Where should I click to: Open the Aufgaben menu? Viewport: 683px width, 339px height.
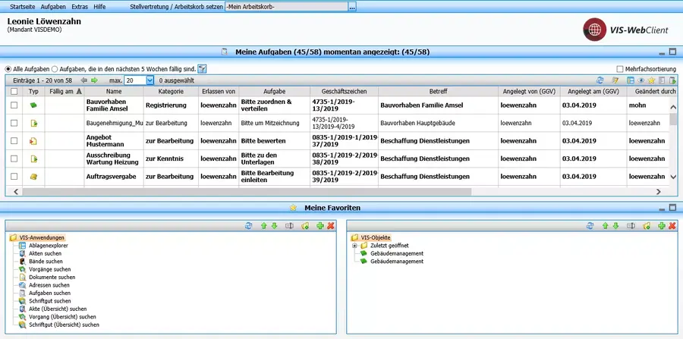pos(53,6)
